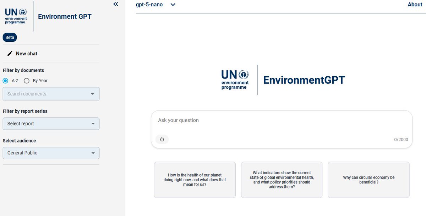
Task: Choose the planet health suggested question
Action: click(x=195, y=180)
